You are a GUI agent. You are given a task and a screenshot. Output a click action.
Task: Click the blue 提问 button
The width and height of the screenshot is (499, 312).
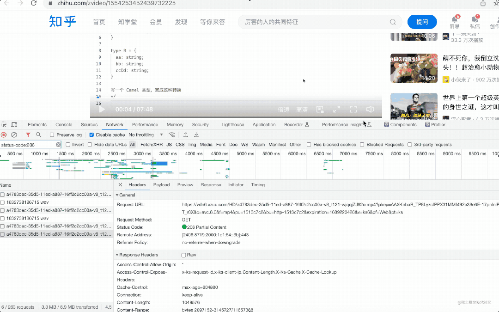coord(422,22)
